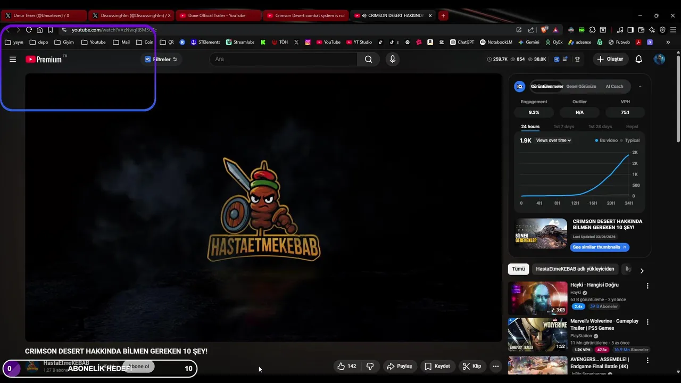Open Brave Rewards triangle icon
Viewport: 681px width, 383px height.
point(555,30)
